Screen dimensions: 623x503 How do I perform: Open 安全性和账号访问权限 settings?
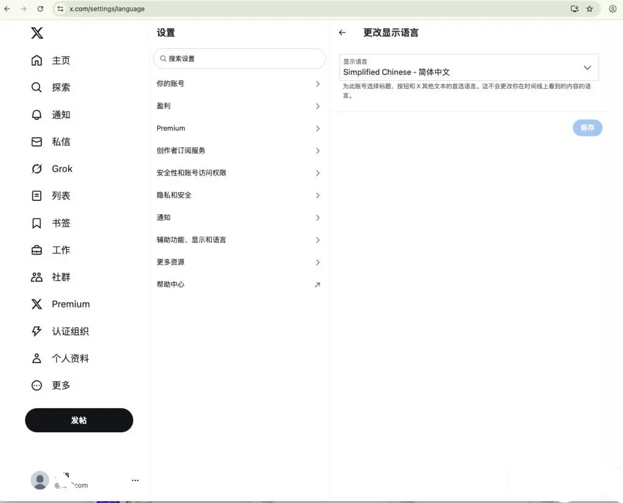point(238,173)
